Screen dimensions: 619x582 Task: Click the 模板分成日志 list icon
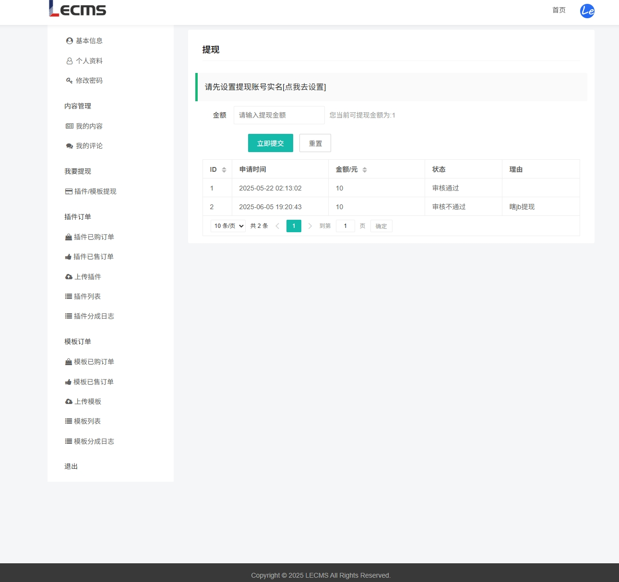click(69, 441)
